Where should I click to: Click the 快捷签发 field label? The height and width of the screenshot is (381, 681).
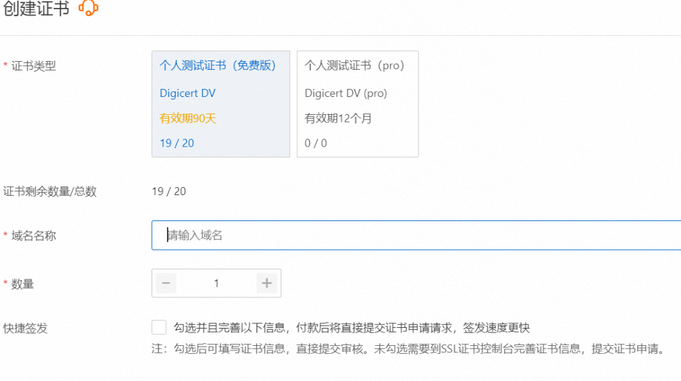click(25, 328)
